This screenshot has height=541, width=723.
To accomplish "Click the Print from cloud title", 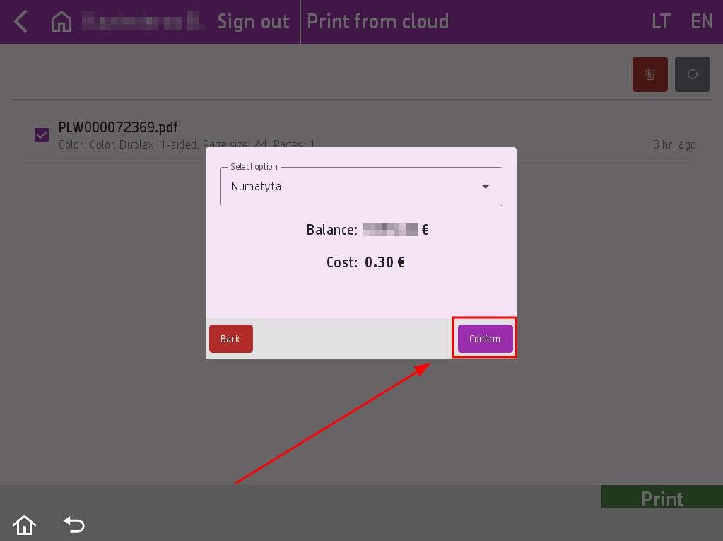I will tap(377, 21).
